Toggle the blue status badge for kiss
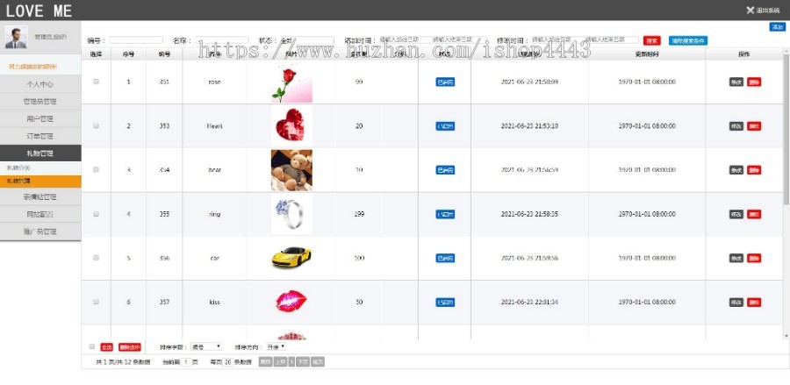The width and height of the screenshot is (790, 385). (x=445, y=303)
